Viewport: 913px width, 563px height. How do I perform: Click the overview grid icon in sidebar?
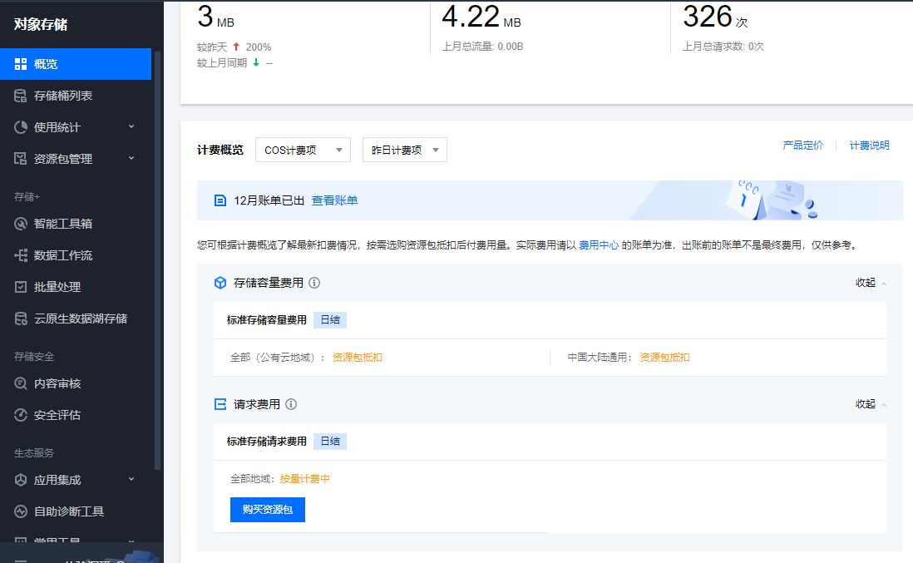coord(21,64)
